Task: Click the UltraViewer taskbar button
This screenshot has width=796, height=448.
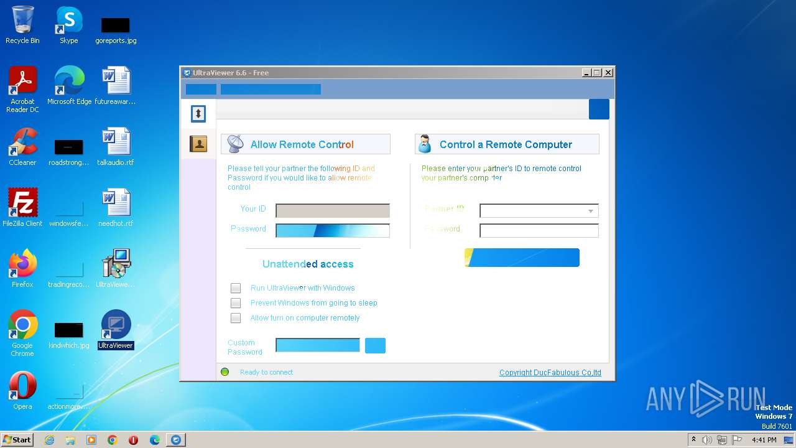Action: [176, 440]
